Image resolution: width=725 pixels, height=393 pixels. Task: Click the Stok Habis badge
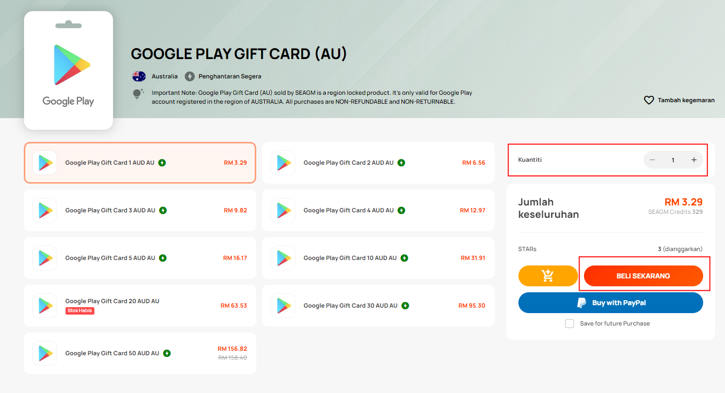79,311
